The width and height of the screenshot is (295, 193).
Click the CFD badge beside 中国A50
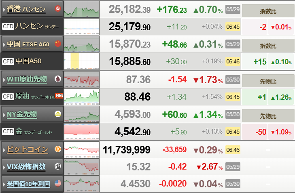(8, 61)
